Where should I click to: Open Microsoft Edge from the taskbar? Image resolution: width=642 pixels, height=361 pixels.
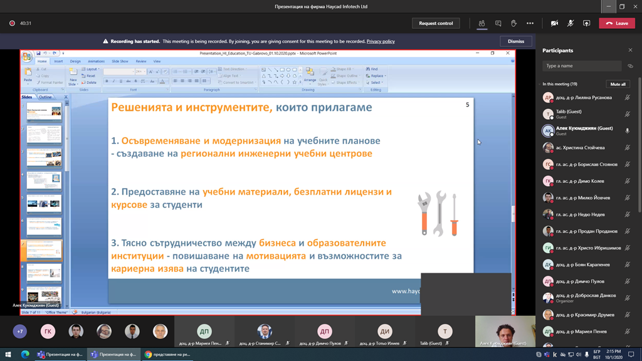pos(25,354)
